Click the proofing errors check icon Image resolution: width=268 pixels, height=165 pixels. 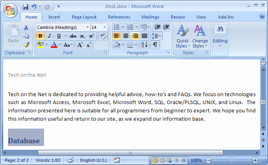(70, 160)
